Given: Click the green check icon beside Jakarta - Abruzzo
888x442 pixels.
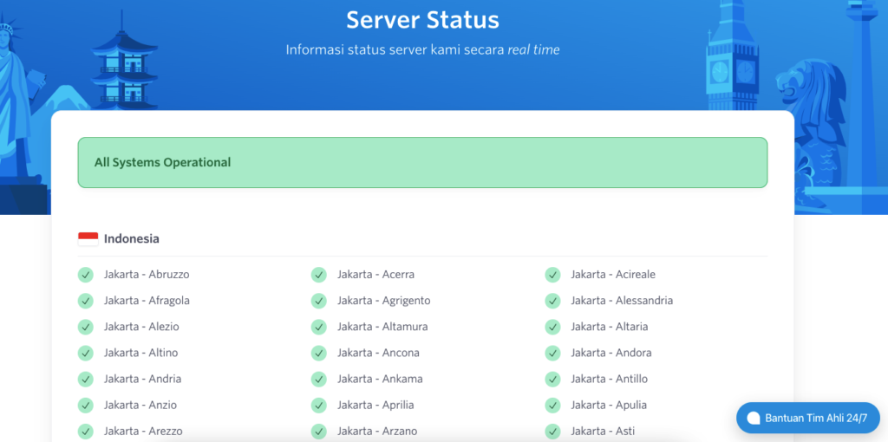Looking at the screenshot, I should (x=86, y=275).
